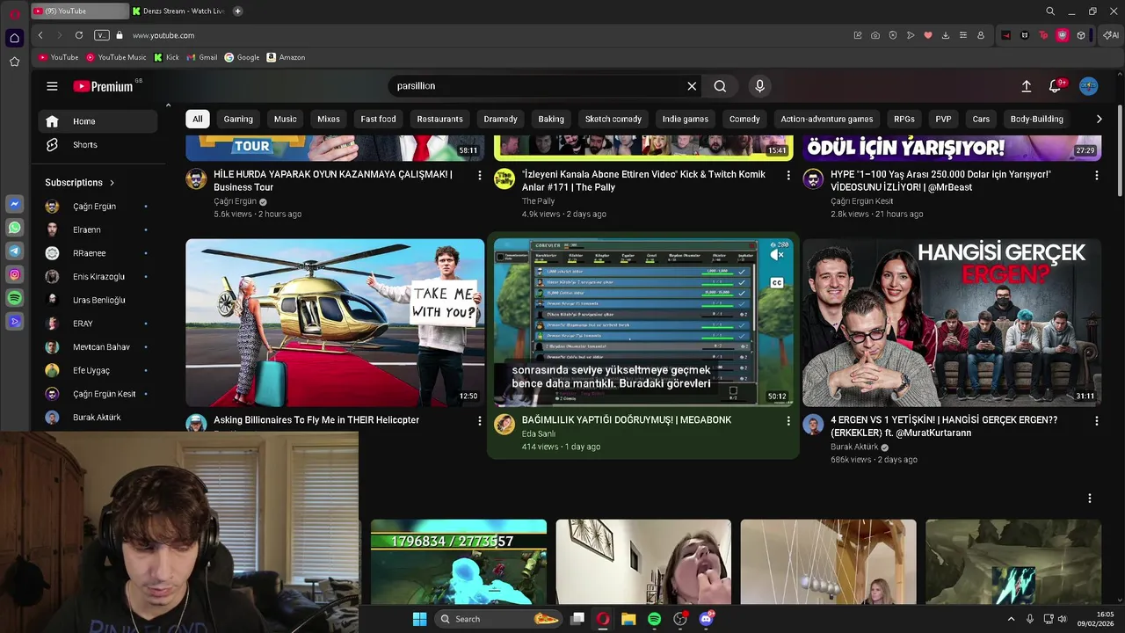Image resolution: width=1125 pixels, height=633 pixels.
Task: Click the YouTube Premium logo
Action: coord(103,86)
